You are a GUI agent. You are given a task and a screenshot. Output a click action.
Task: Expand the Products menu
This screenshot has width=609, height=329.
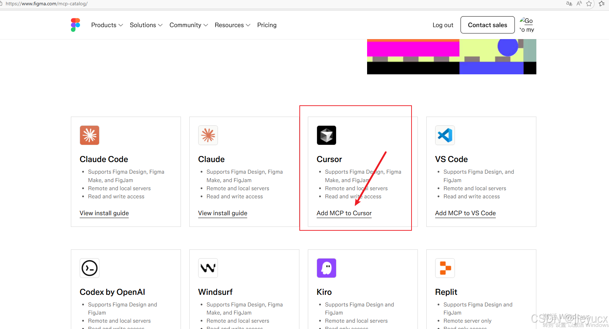(107, 25)
